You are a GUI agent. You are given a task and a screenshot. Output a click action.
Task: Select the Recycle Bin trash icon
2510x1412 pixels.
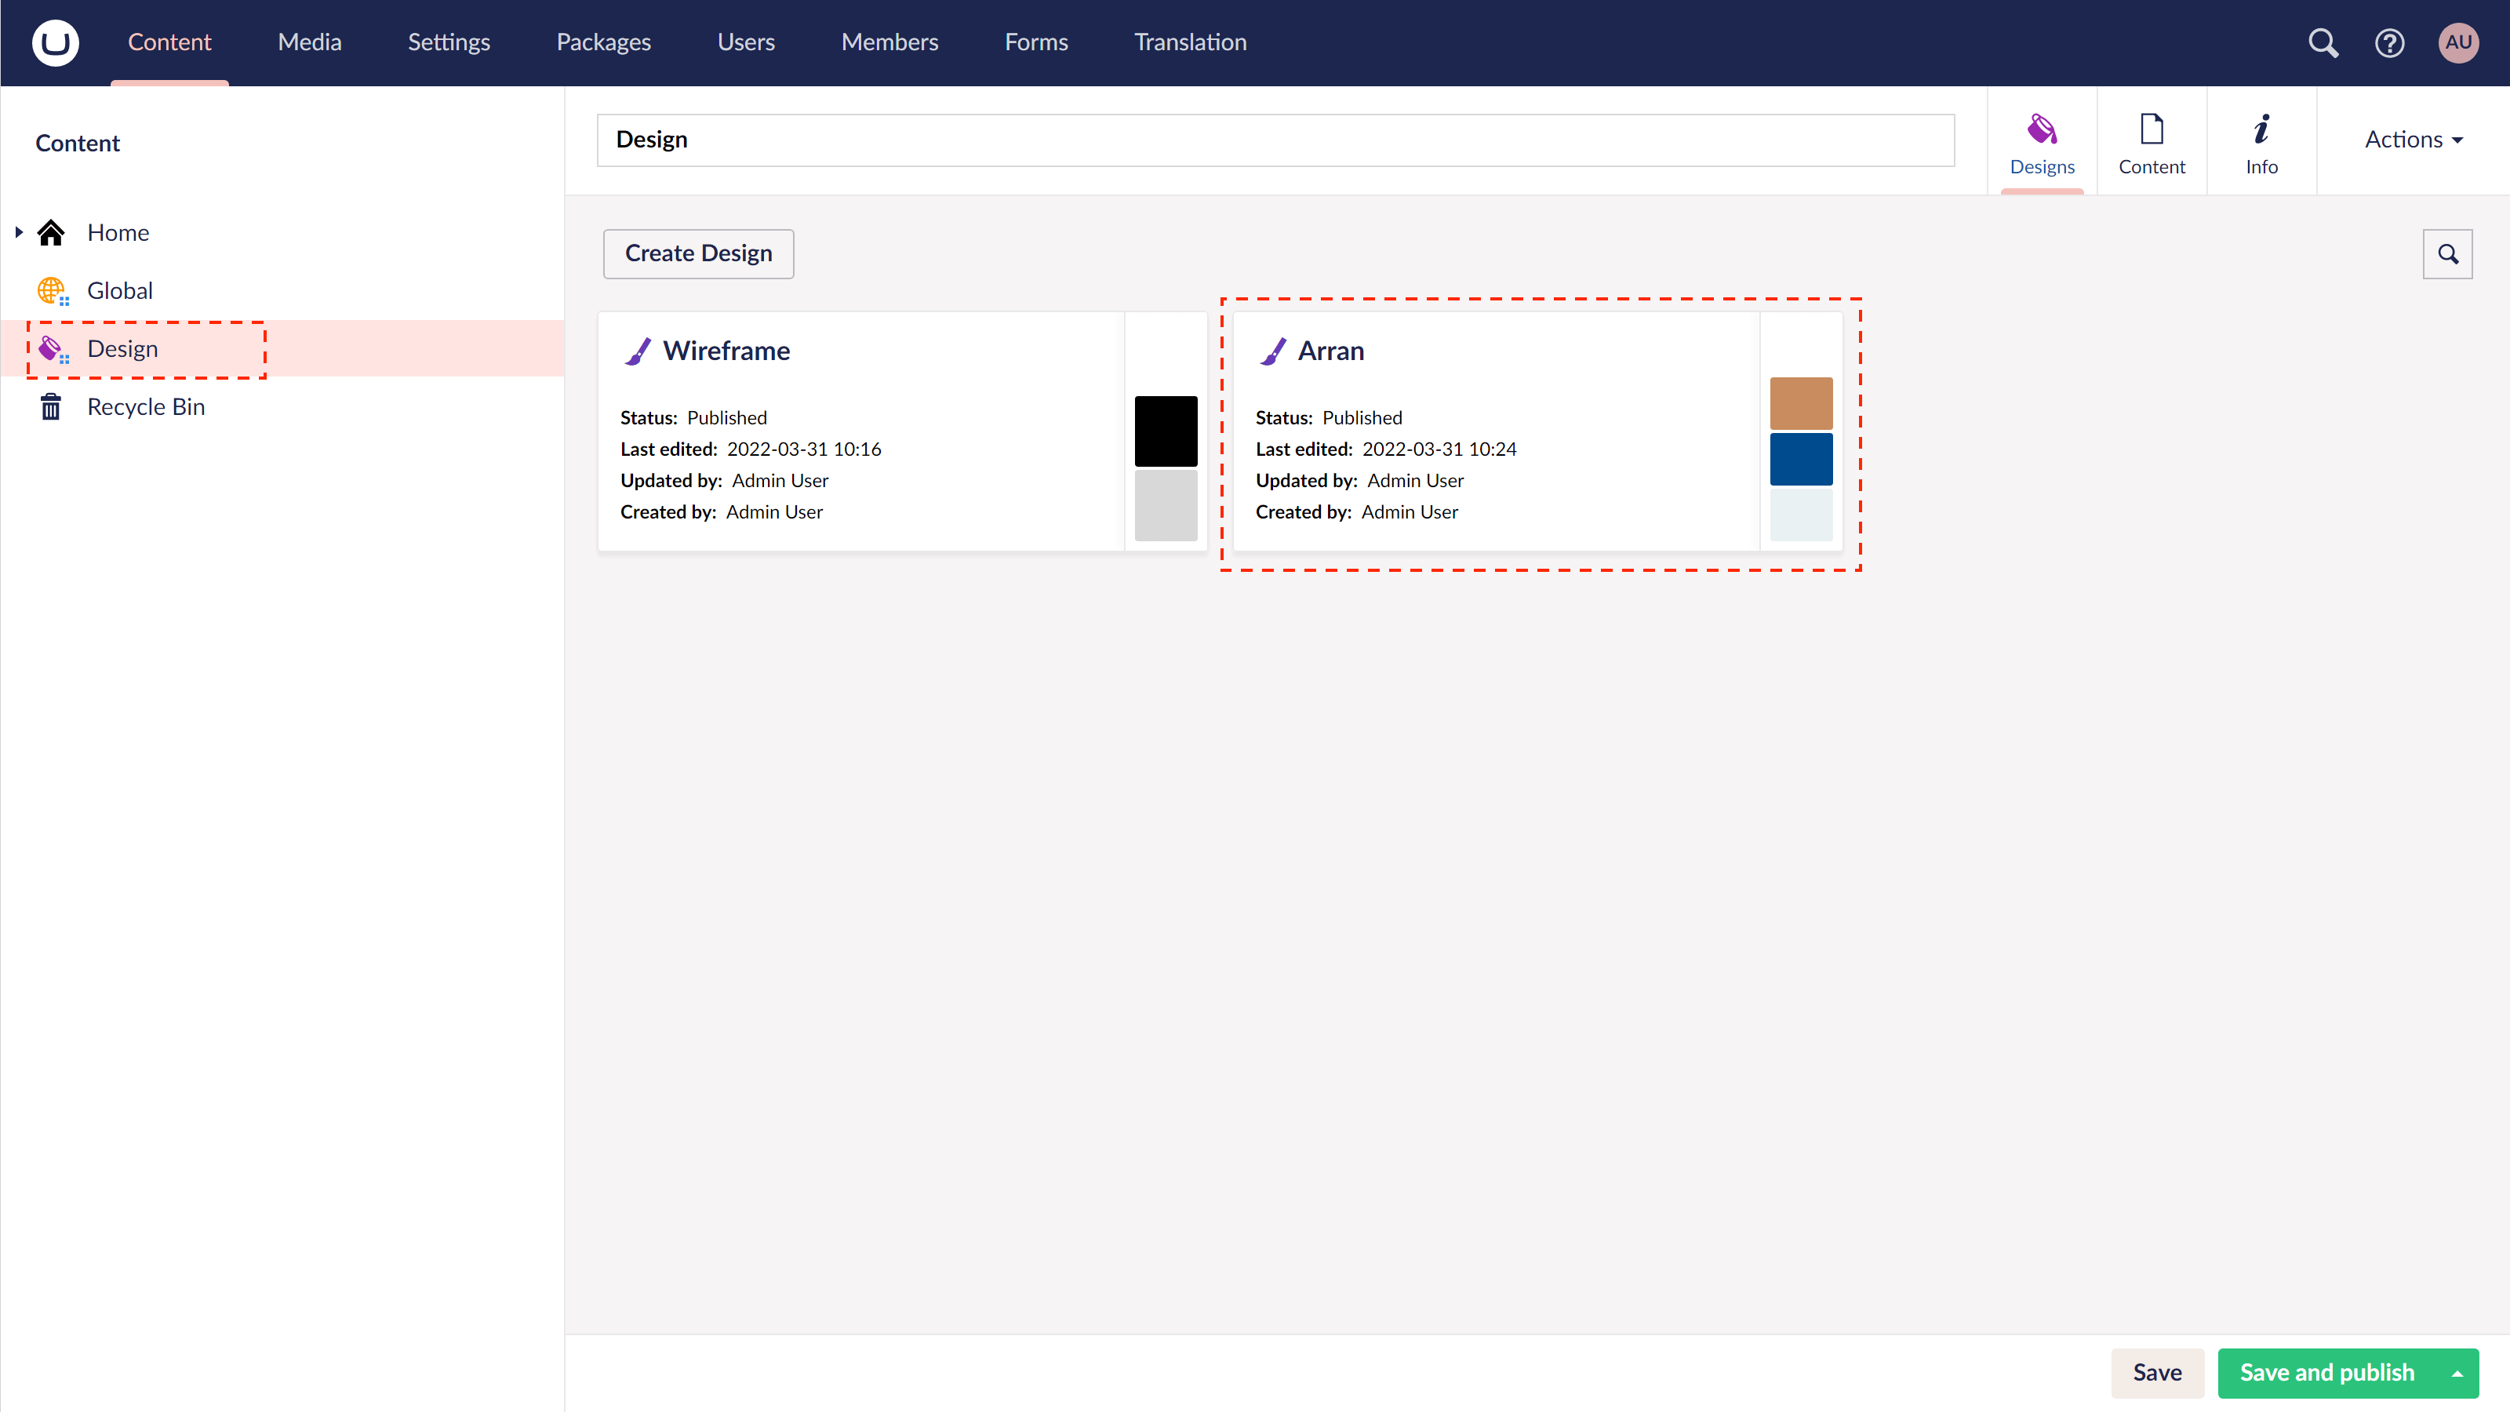[52, 406]
